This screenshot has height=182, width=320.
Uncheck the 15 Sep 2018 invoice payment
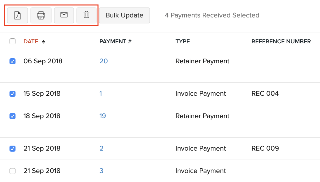(12, 94)
